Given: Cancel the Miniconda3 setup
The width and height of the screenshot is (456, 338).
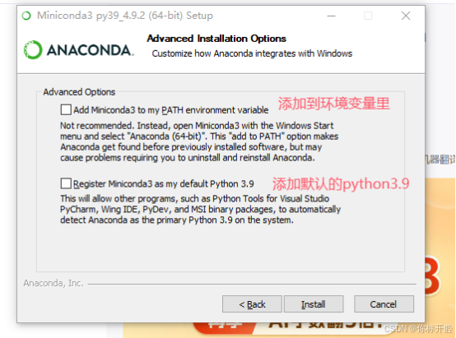Looking at the screenshot, I should pyautogui.click(x=384, y=304).
